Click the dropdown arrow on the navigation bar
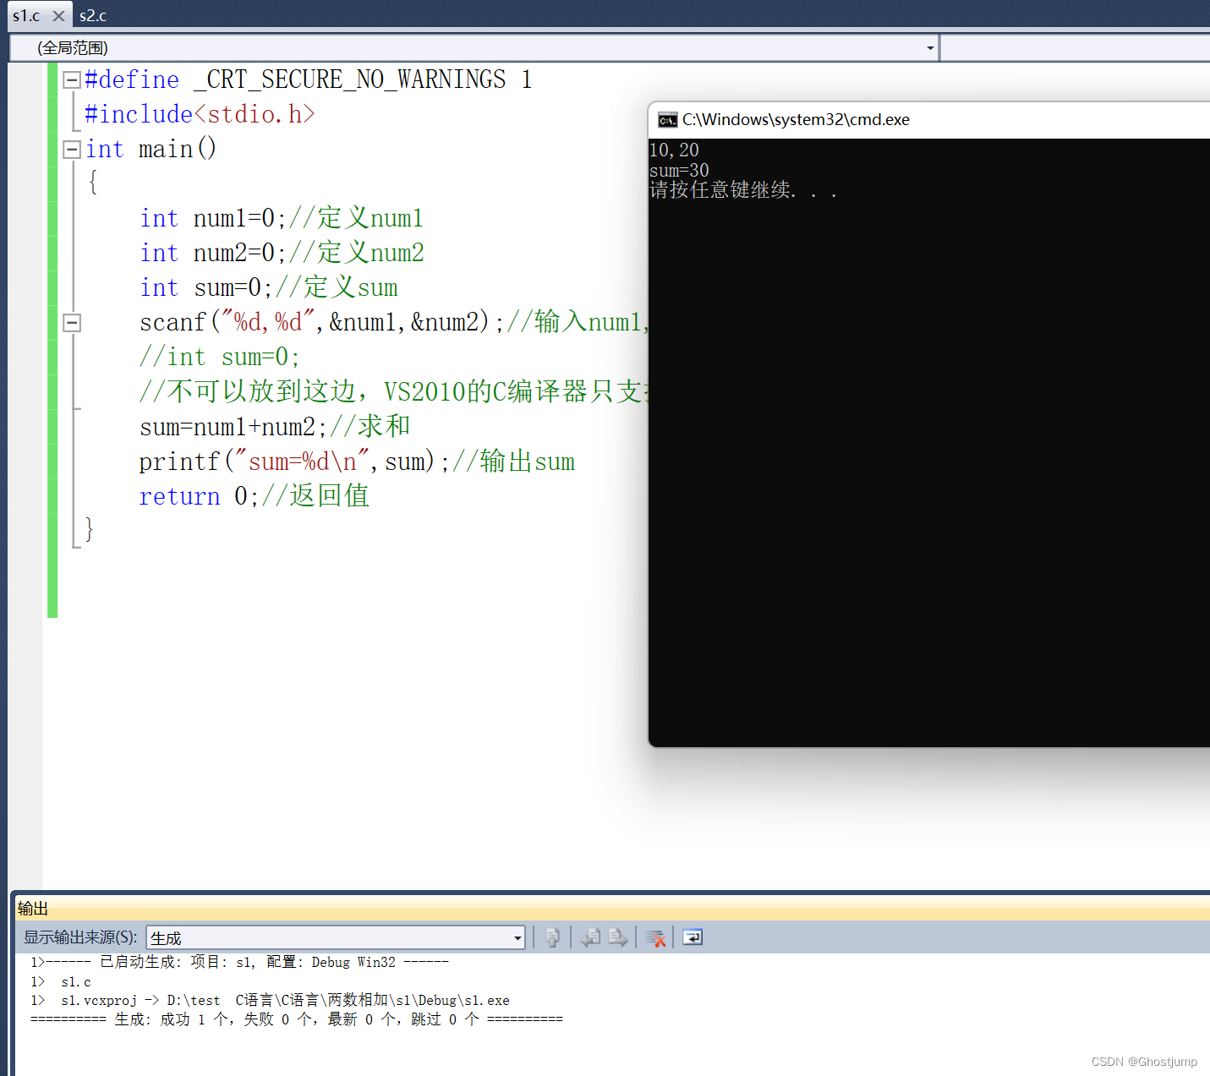 pyautogui.click(x=928, y=47)
